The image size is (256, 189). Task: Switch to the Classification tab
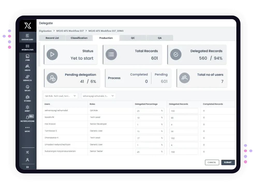point(79,38)
